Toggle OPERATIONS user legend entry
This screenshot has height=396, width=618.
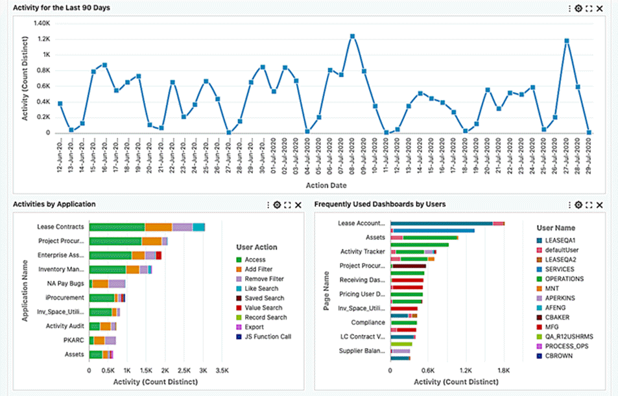coord(560,279)
